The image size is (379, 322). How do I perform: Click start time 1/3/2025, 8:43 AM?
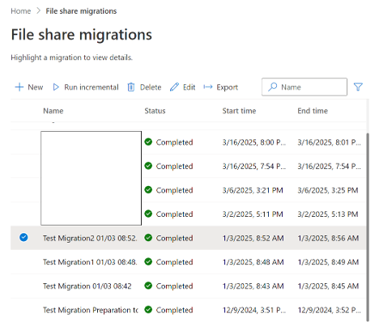(x=253, y=286)
